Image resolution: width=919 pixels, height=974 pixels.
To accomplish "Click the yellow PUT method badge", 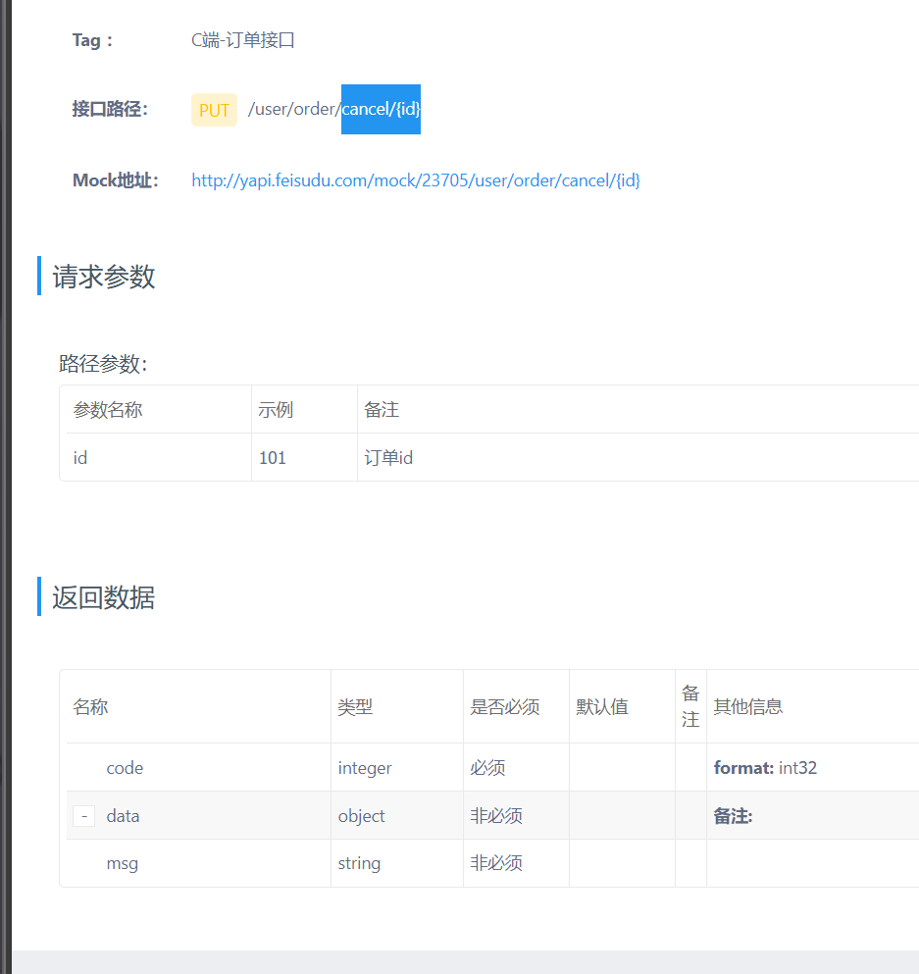I will click(x=213, y=109).
